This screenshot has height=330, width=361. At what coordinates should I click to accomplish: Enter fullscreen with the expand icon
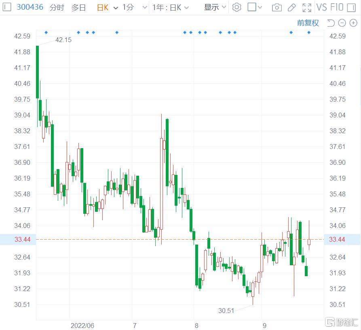[307, 8]
